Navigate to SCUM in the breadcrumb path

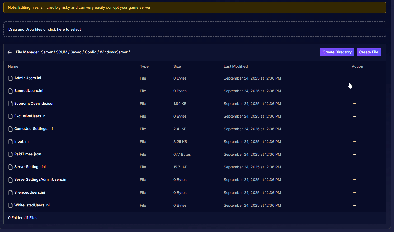click(x=62, y=52)
